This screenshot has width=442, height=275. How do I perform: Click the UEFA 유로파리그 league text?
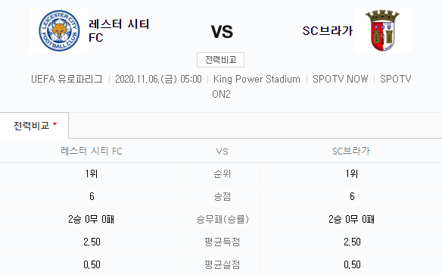point(67,79)
